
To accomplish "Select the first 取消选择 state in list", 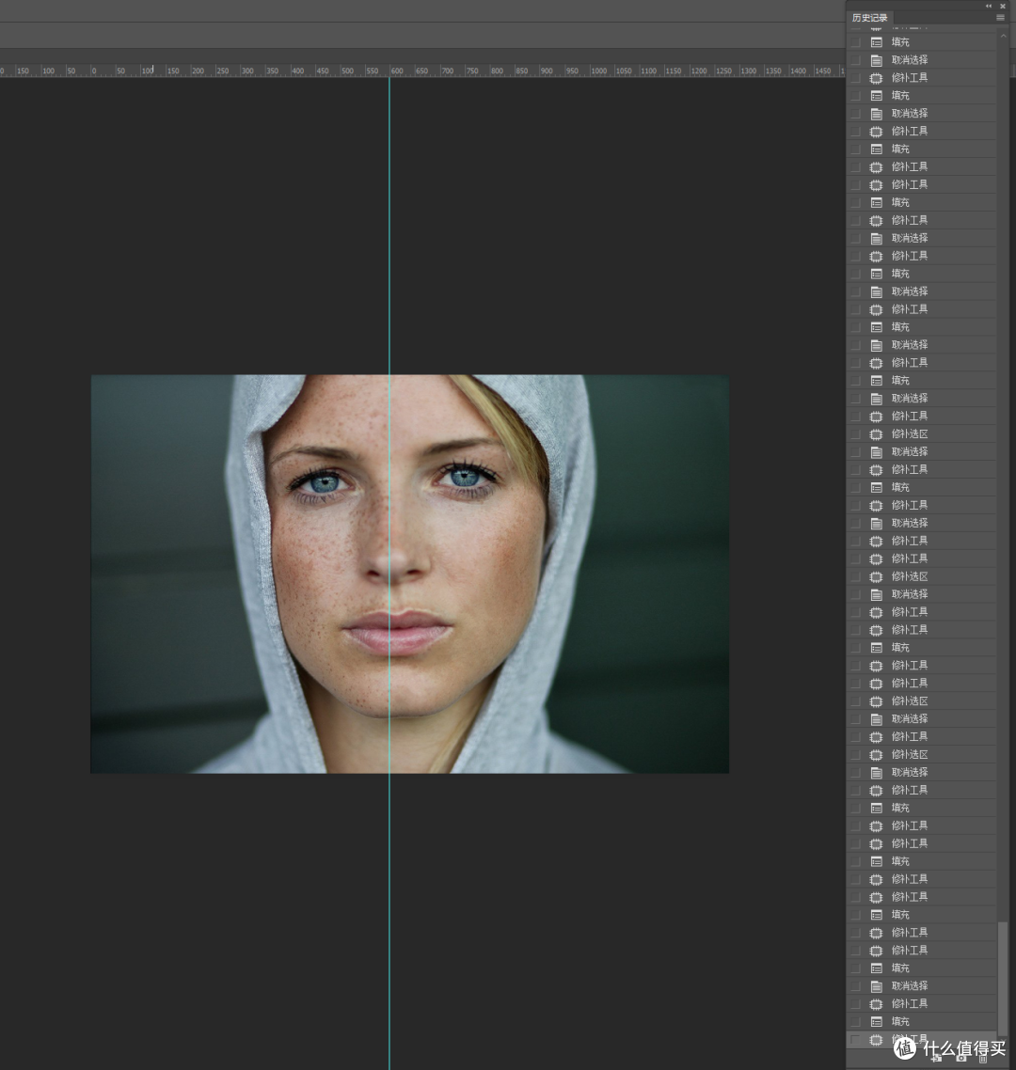I will pyautogui.click(x=922, y=60).
